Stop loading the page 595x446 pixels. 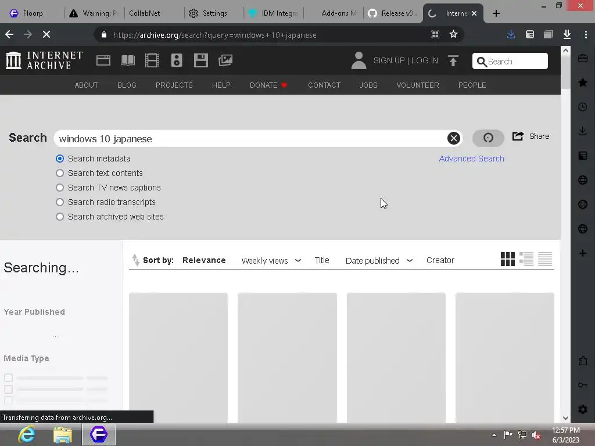pos(46,34)
